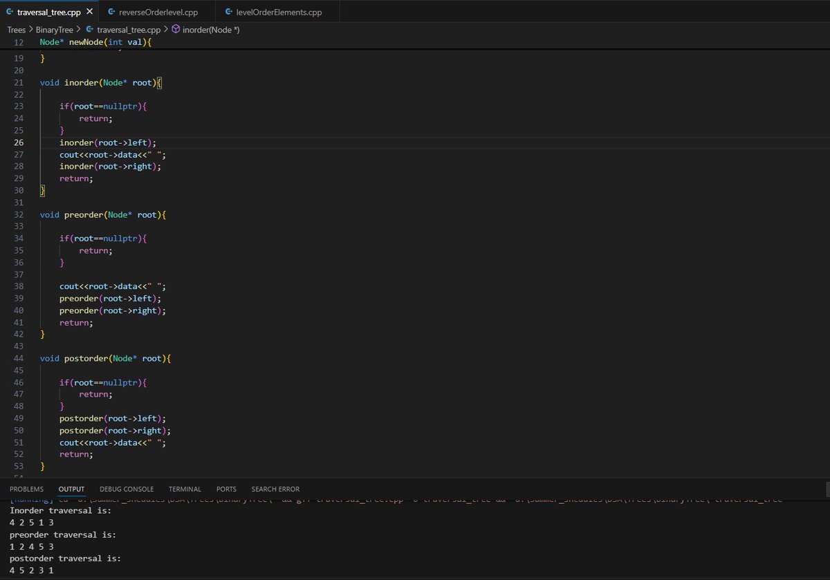830x580 pixels.
Task: Click 'if(root==nullptr){' on line 23
Action: point(103,106)
